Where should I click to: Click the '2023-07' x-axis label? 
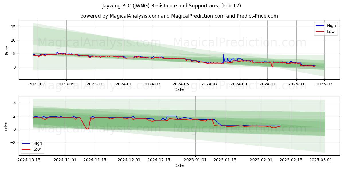point(37,84)
